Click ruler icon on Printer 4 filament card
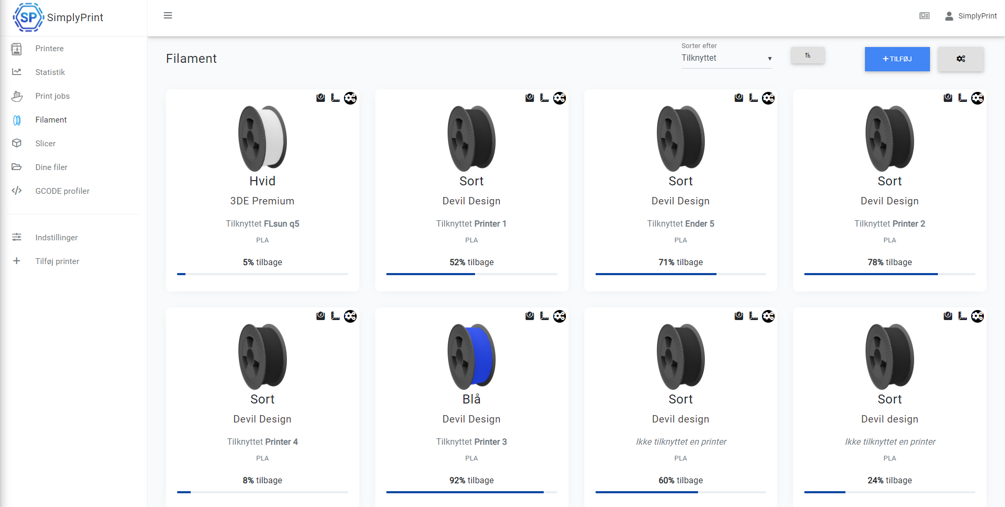This screenshot has width=1005, height=507. [335, 316]
